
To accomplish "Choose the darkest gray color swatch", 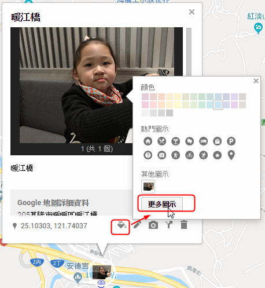I will (x=170, y=113).
